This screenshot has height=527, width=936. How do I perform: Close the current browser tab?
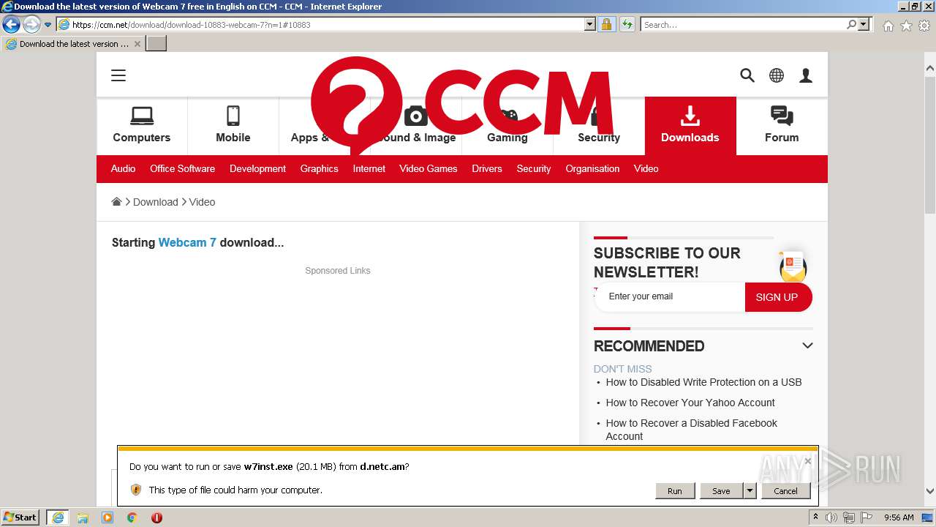137,44
